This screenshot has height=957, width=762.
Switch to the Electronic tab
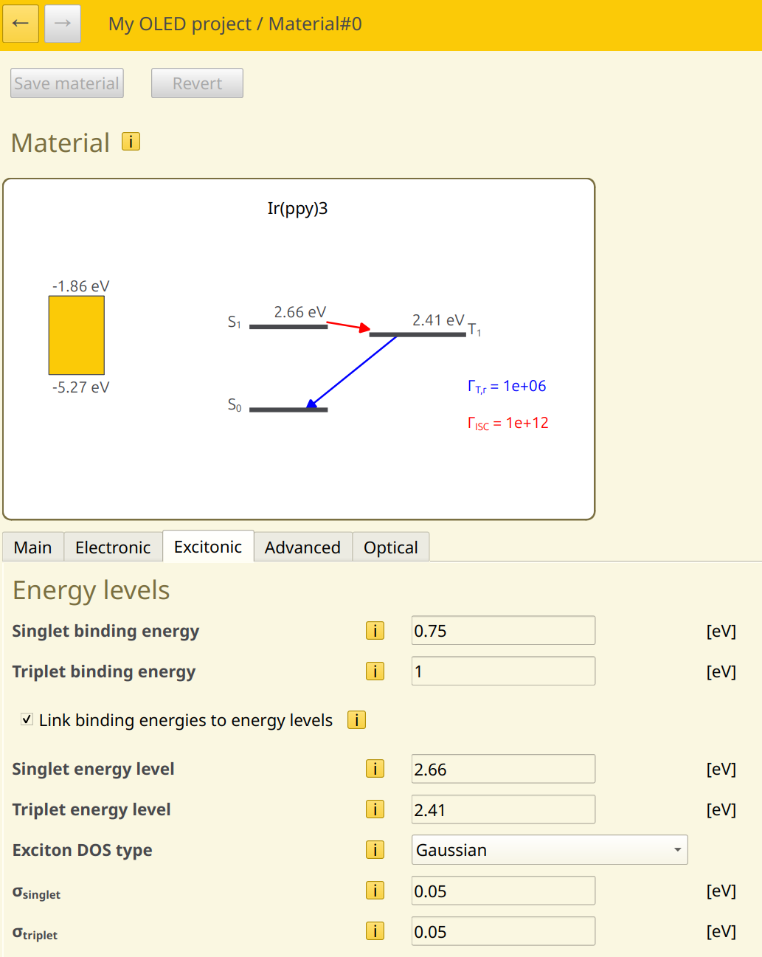(113, 547)
